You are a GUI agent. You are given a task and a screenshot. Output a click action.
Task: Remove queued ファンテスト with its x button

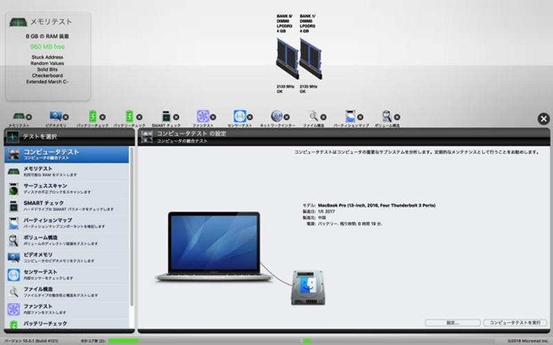pyautogui.click(x=213, y=117)
